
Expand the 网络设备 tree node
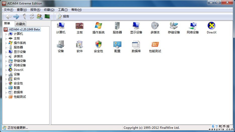[6, 65]
